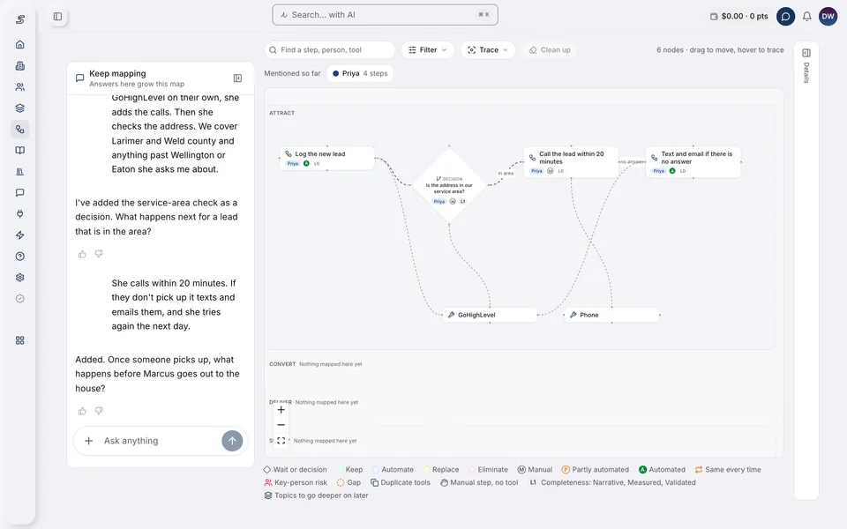Dislike the 'Added. Once someone picks up' reply
The width and height of the screenshot is (847, 529).
(x=99, y=411)
